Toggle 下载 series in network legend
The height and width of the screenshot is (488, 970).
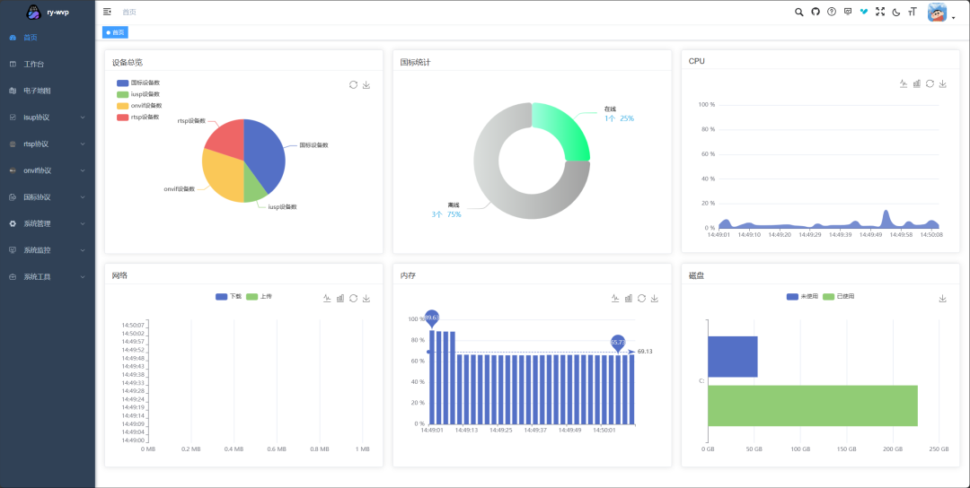[x=228, y=297]
